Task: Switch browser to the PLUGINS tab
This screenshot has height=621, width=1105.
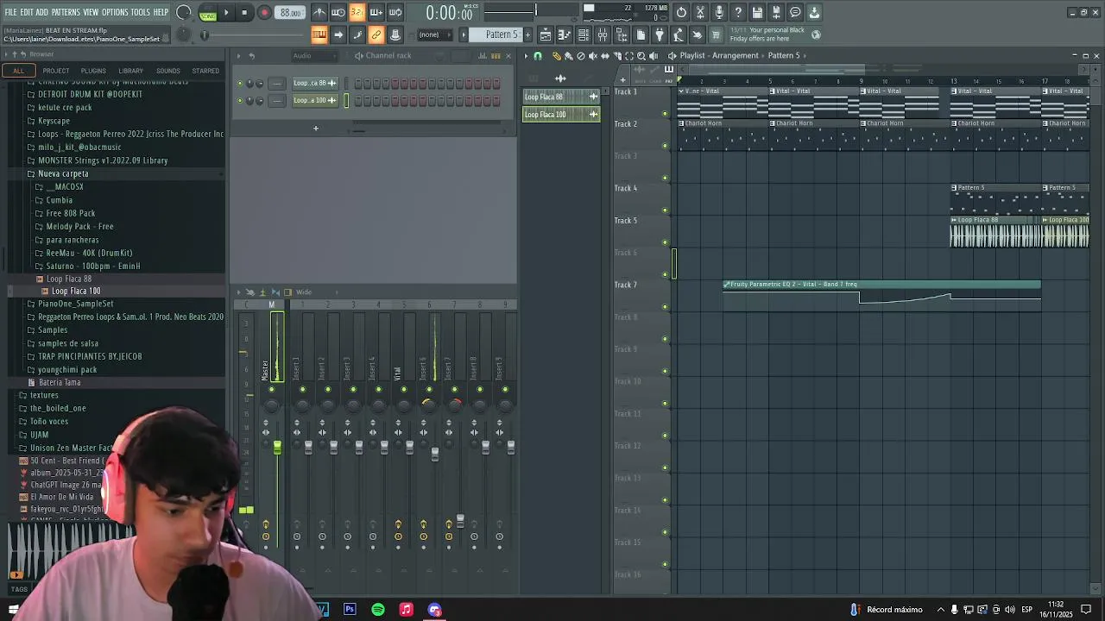Action: tap(93, 71)
